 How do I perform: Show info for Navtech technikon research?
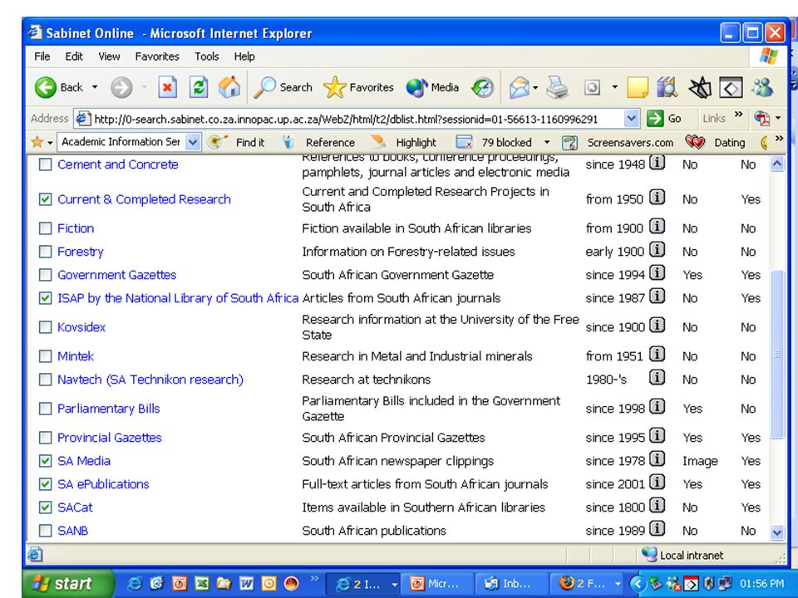click(658, 378)
